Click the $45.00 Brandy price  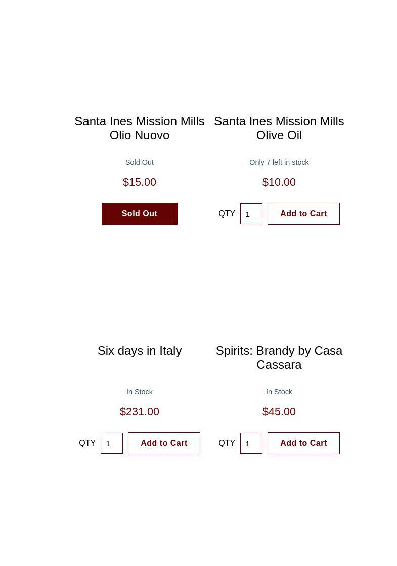point(279,412)
